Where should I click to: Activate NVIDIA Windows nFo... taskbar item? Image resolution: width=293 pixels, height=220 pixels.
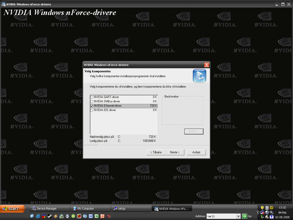[172, 209]
